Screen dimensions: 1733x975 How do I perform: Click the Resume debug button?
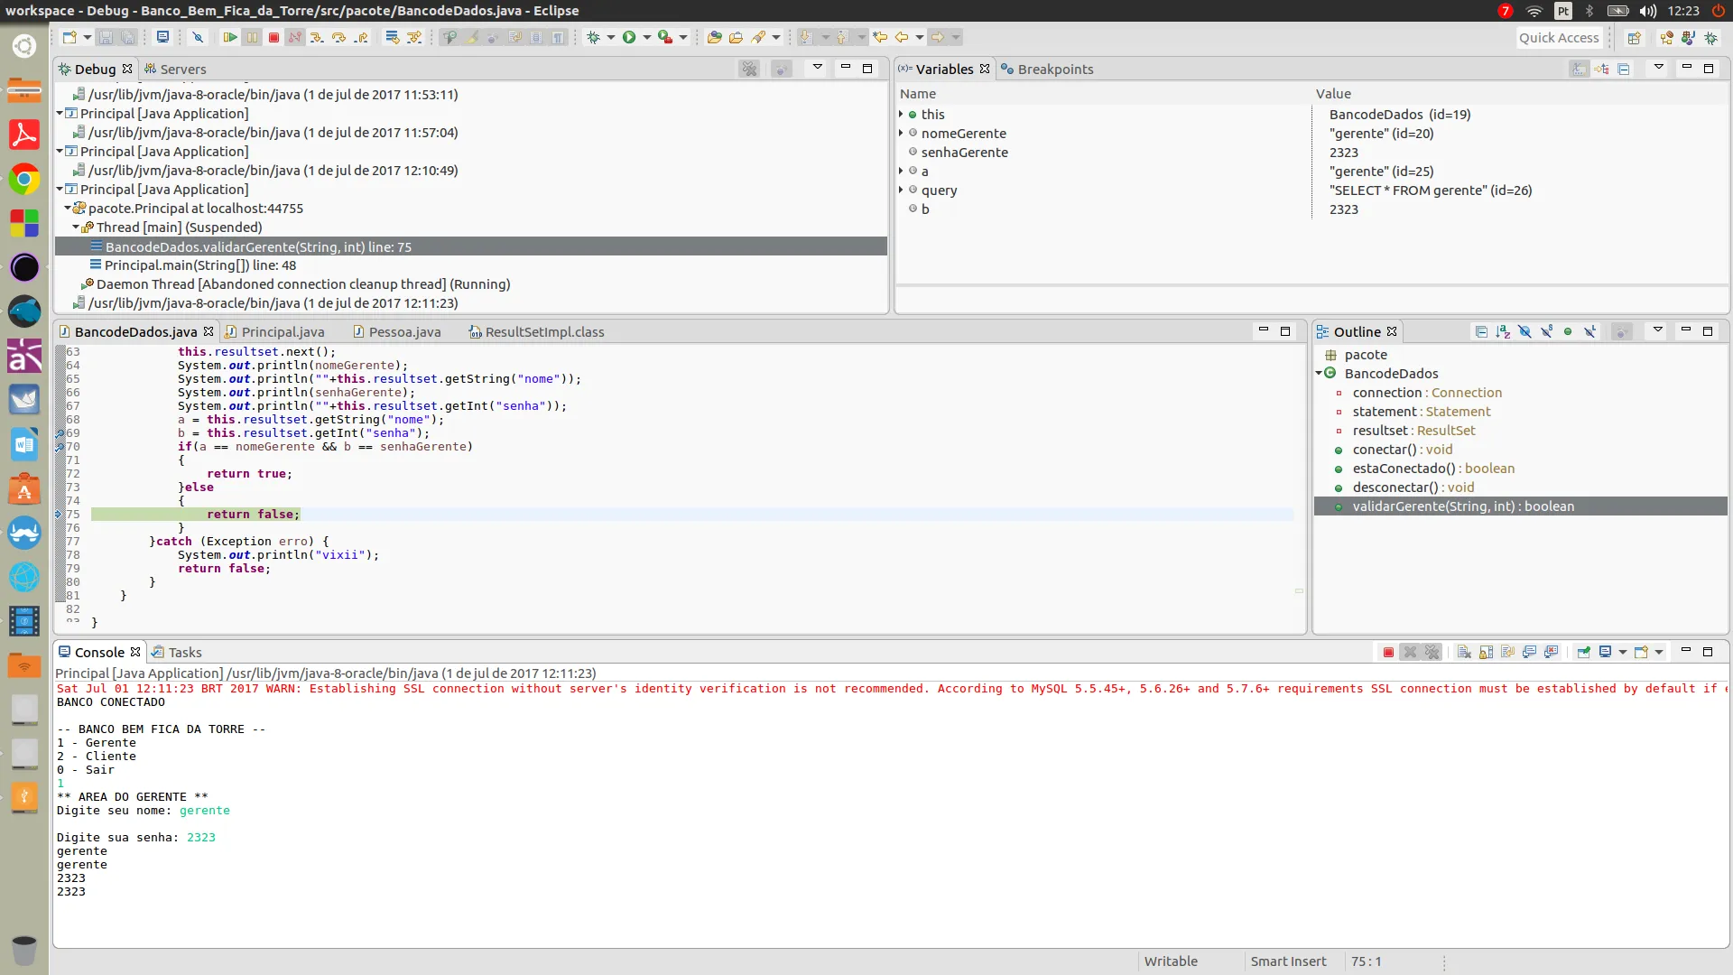point(229,37)
